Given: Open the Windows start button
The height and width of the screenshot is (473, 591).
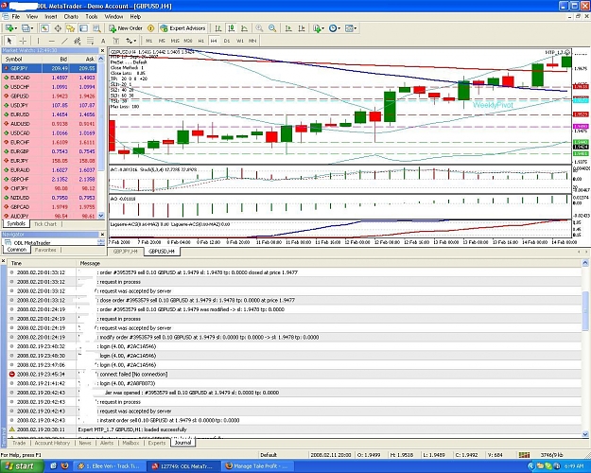Looking at the screenshot, I should tap(21, 466).
